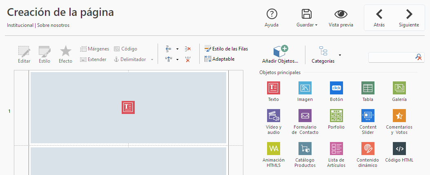Select the Código HTML object
Image resolution: width=430 pixels, height=175 pixels.
pyautogui.click(x=399, y=149)
